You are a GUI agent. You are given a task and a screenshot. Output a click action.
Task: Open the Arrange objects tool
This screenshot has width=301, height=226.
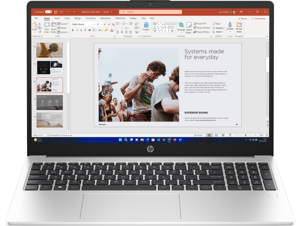click(181, 27)
